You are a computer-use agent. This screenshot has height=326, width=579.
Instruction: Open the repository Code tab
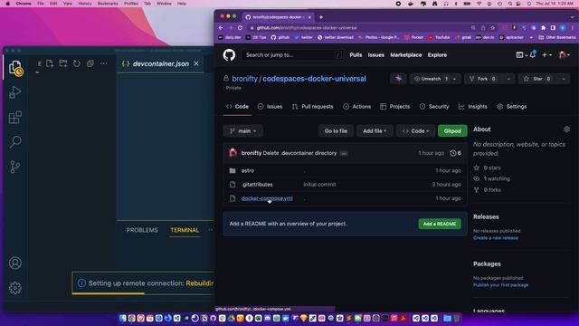tap(237, 107)
